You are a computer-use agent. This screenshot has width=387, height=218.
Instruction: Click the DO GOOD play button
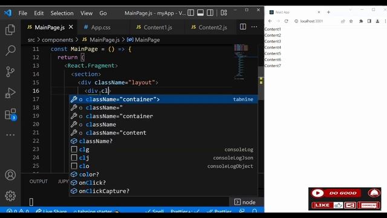[317, 193]
